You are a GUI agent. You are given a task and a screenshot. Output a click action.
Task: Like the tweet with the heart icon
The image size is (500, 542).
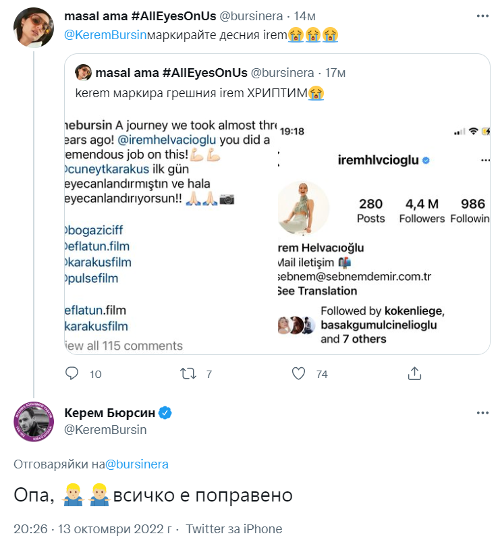(x=298, y=373)
